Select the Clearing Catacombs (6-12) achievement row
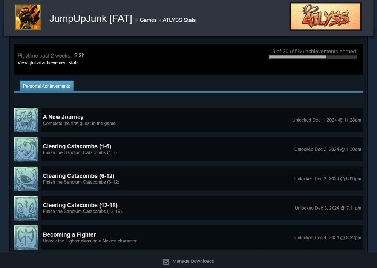 pyautogui.click(x=188, y=179)
